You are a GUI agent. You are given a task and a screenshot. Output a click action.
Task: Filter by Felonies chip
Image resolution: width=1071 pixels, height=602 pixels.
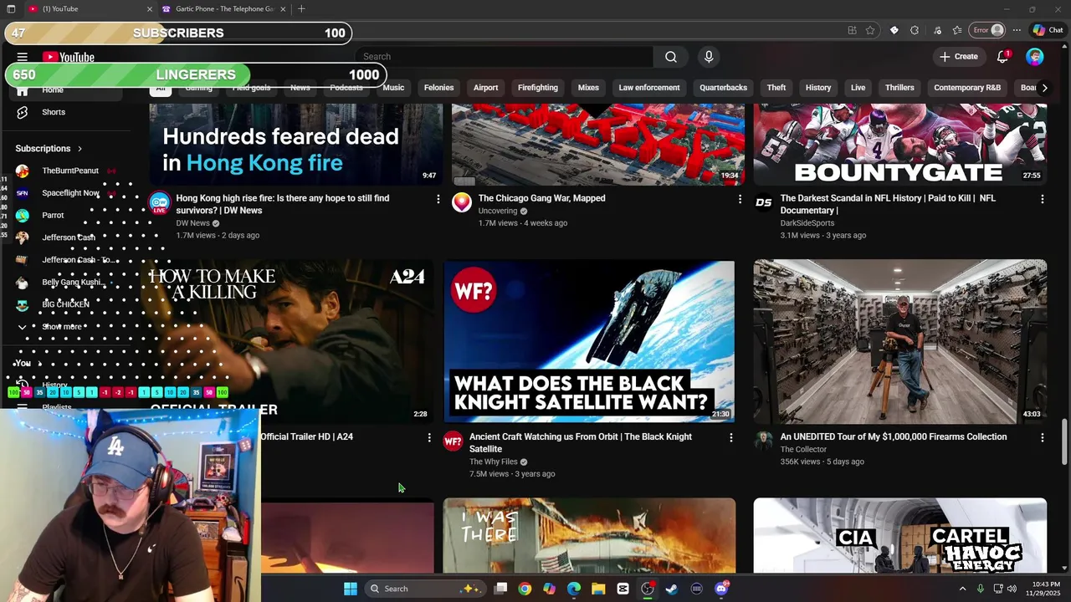[438, 88]
